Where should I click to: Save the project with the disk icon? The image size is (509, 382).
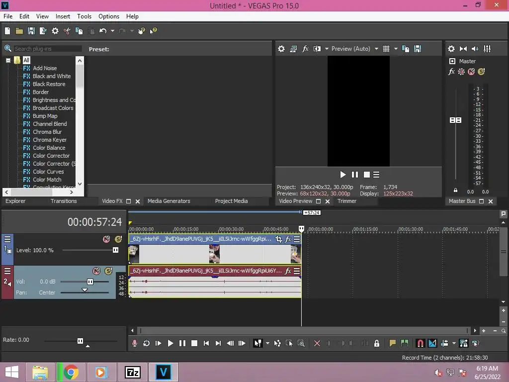[31, 31]
